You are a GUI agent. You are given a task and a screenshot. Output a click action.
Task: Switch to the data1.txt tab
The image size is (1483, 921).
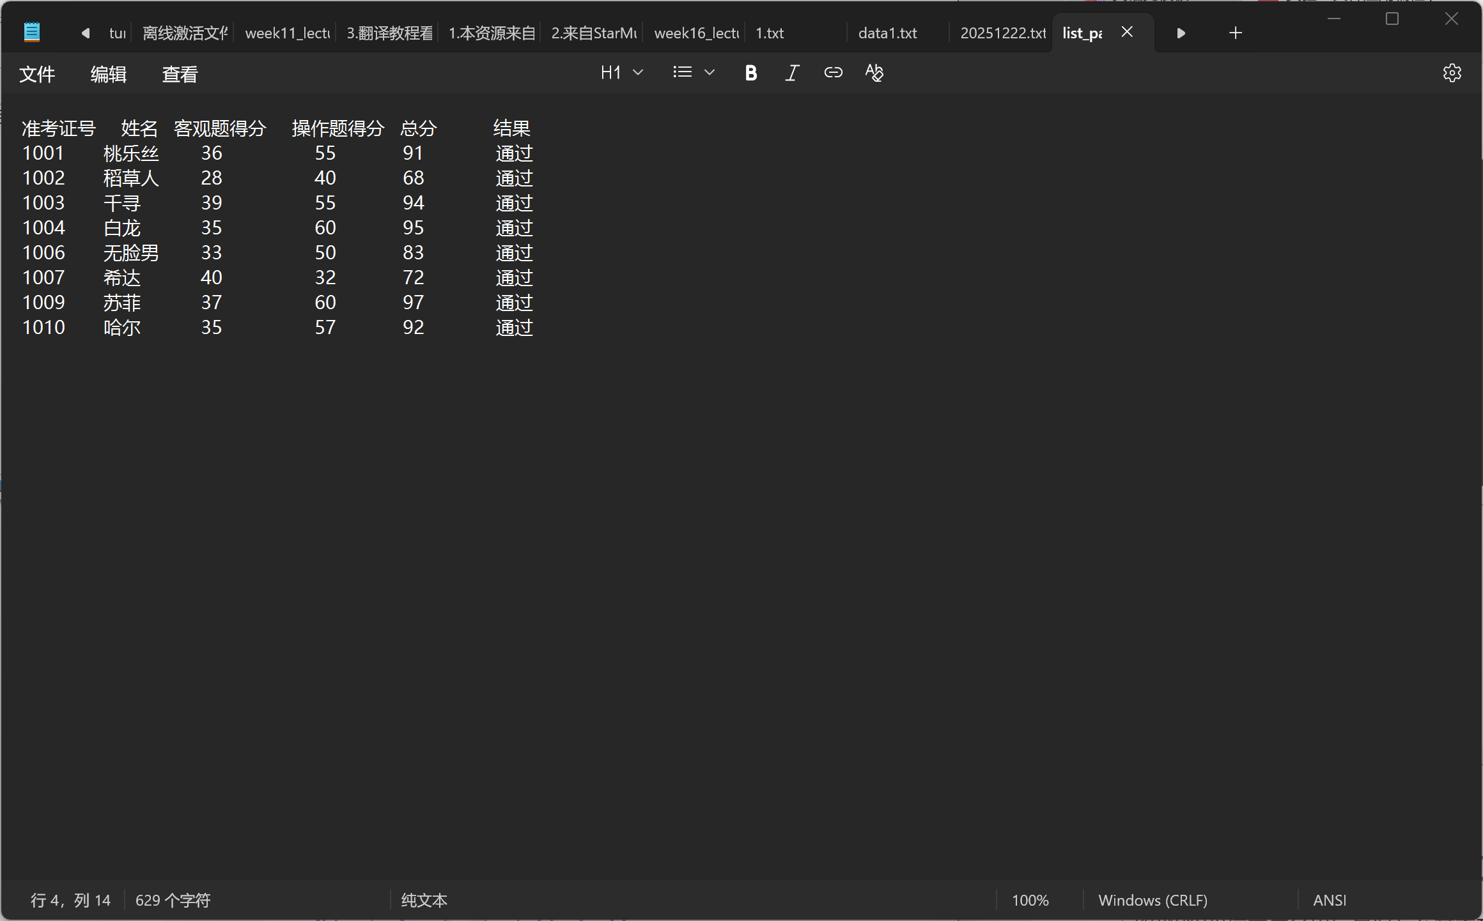coord(887,33)
